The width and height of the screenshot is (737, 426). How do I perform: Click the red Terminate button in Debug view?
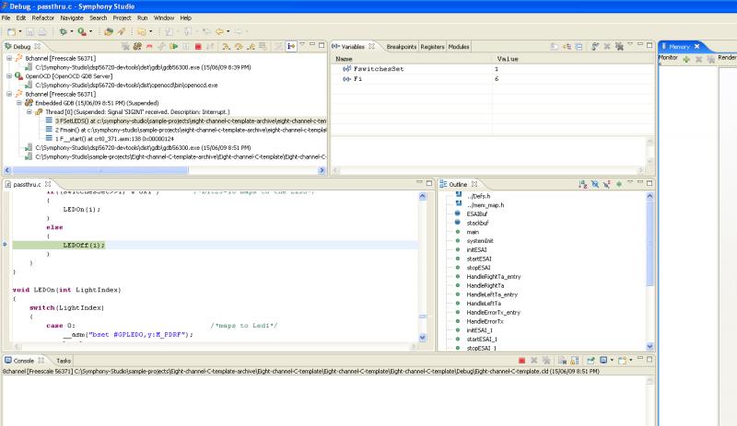pos(196,46)
